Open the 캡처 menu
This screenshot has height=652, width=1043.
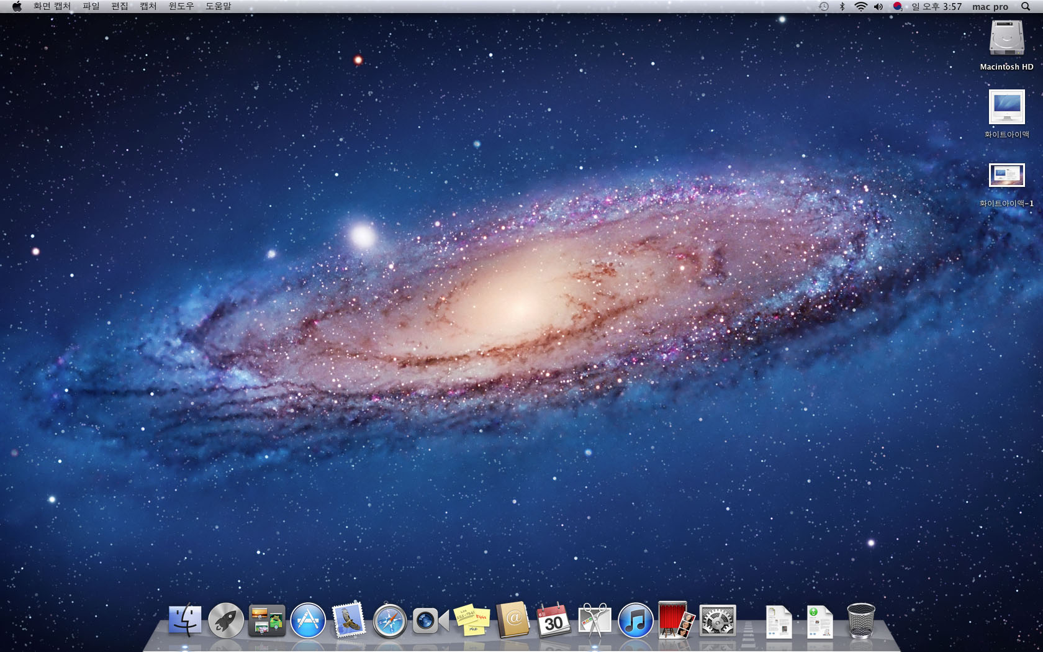pos(148,6)
